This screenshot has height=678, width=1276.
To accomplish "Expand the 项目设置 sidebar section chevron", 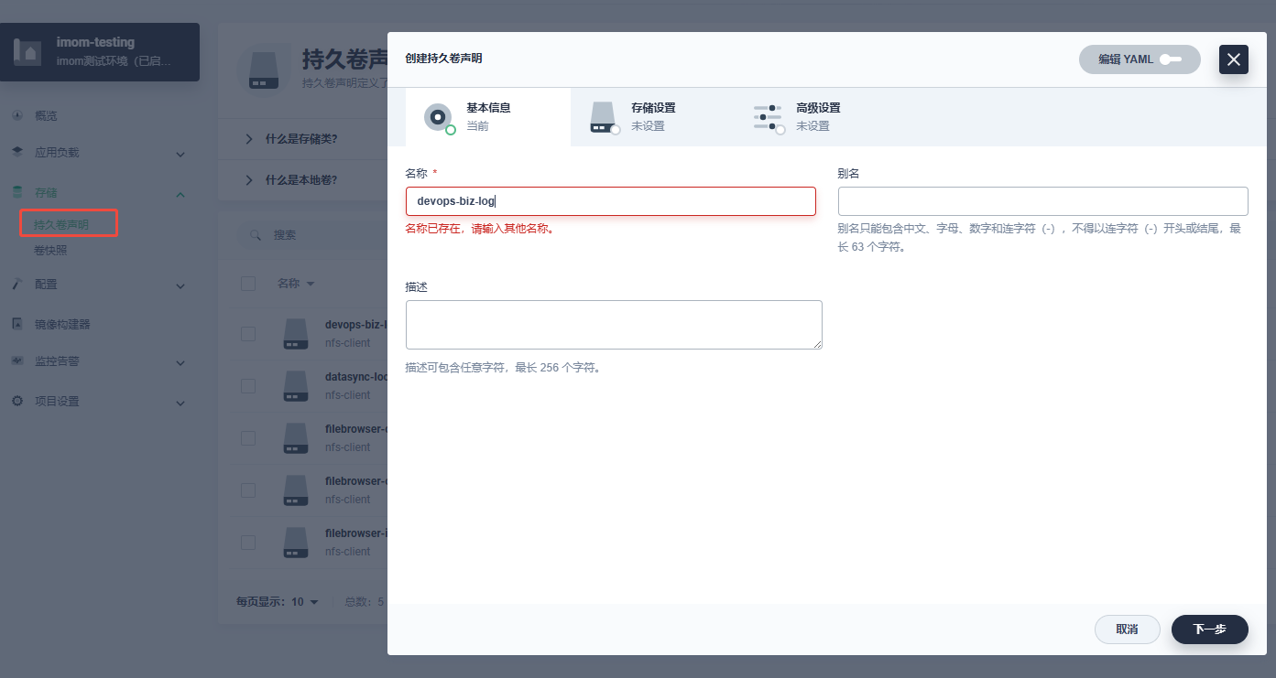I will [180, 402].
